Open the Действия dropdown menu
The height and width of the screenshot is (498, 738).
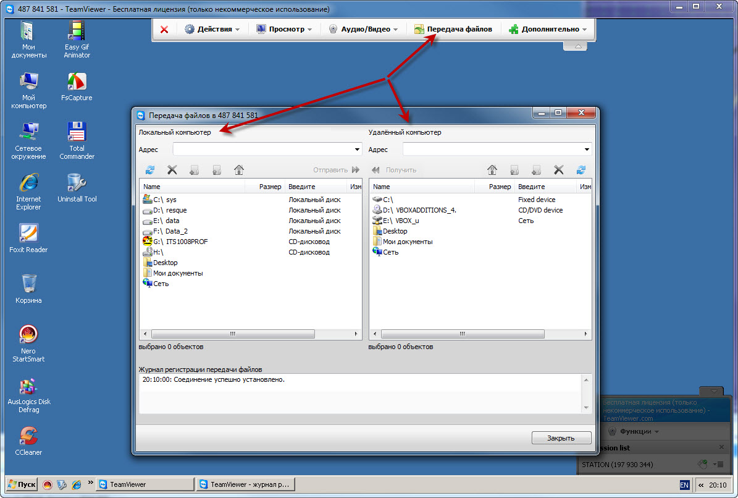coord(213,29)
